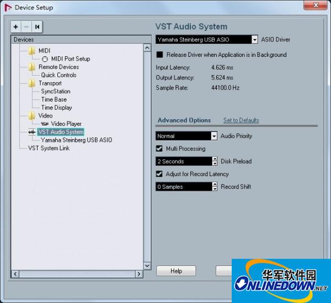The width and height of the screenshot is (331, 303).
Task: Select SyncStation entry
Action: coord(56,92)
